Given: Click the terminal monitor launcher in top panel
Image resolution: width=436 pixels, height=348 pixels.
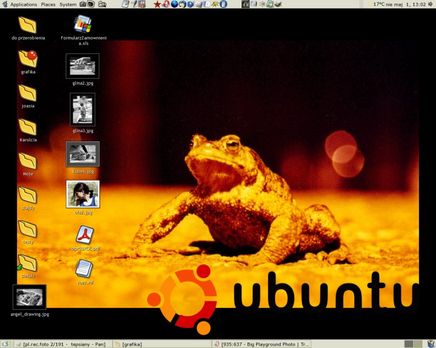Looking at the screenshot, I should pyautogui.click(x=91, y=4).
